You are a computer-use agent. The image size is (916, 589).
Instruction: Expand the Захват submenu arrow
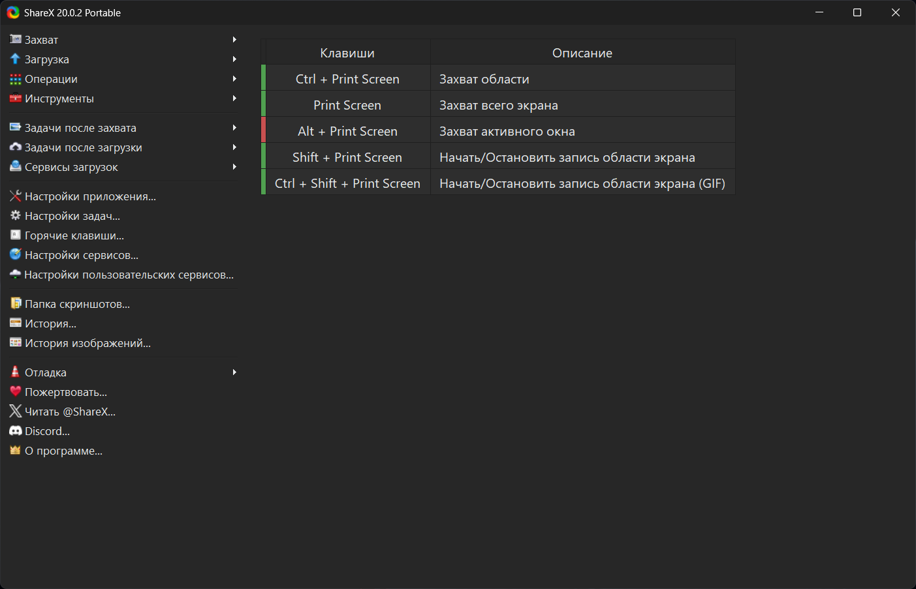(x=234, y=40)
